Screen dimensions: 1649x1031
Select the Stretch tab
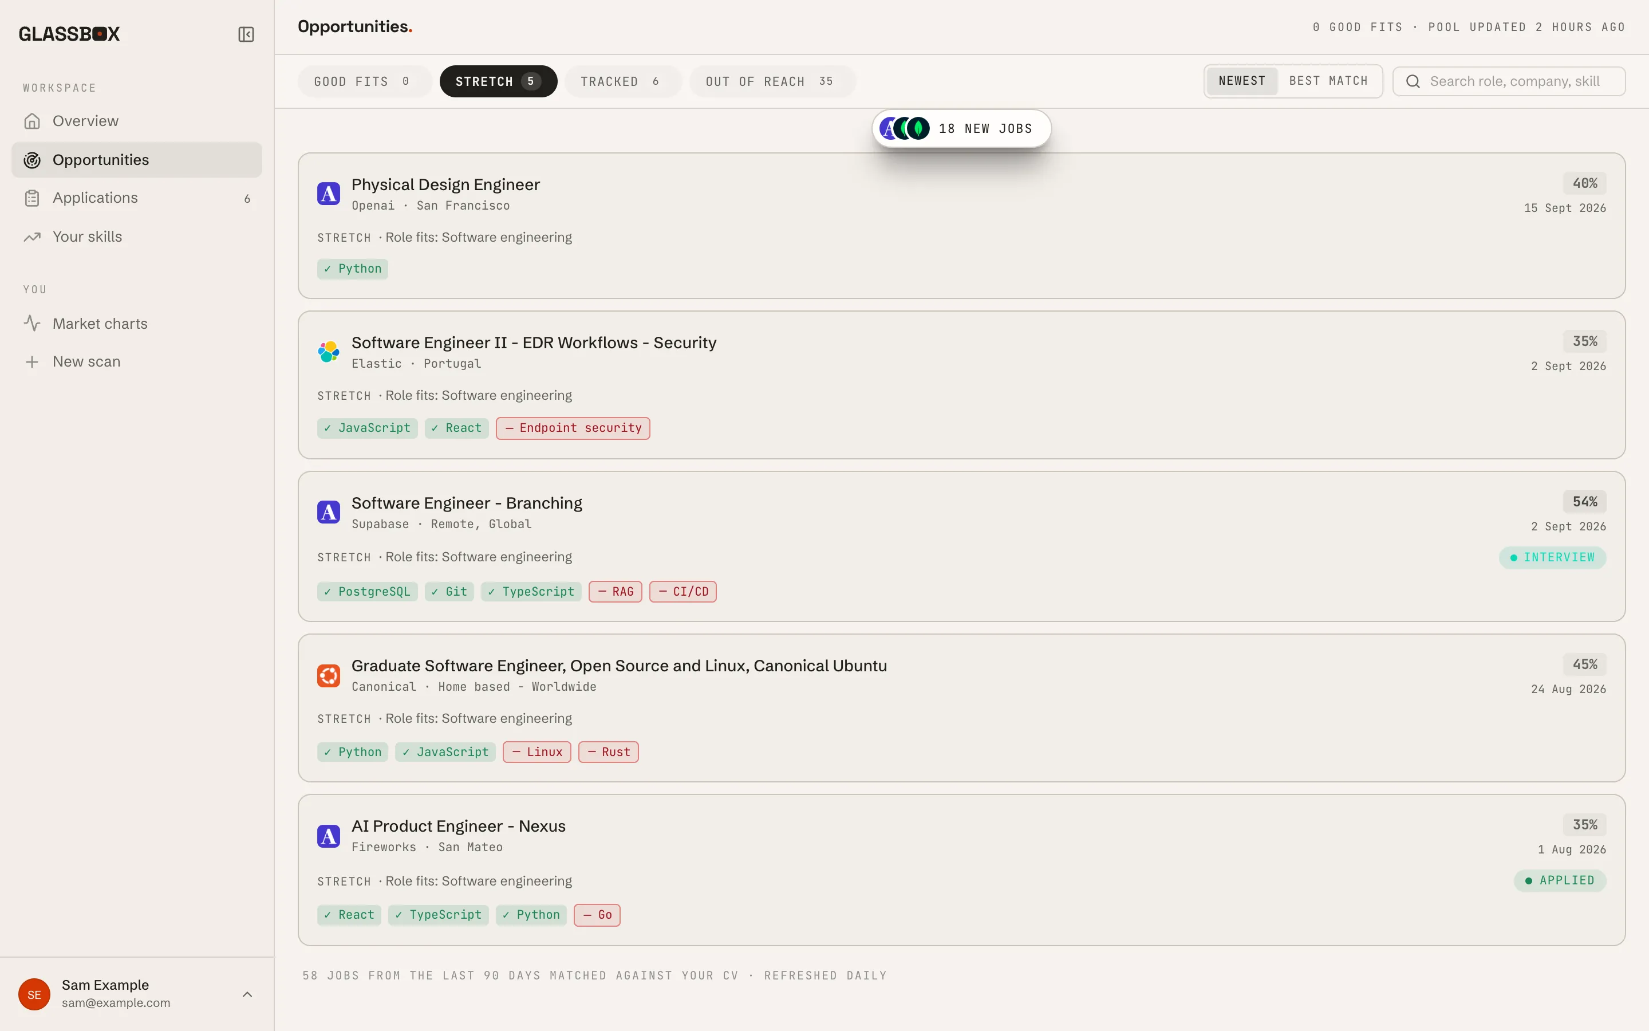coord(498,81)
